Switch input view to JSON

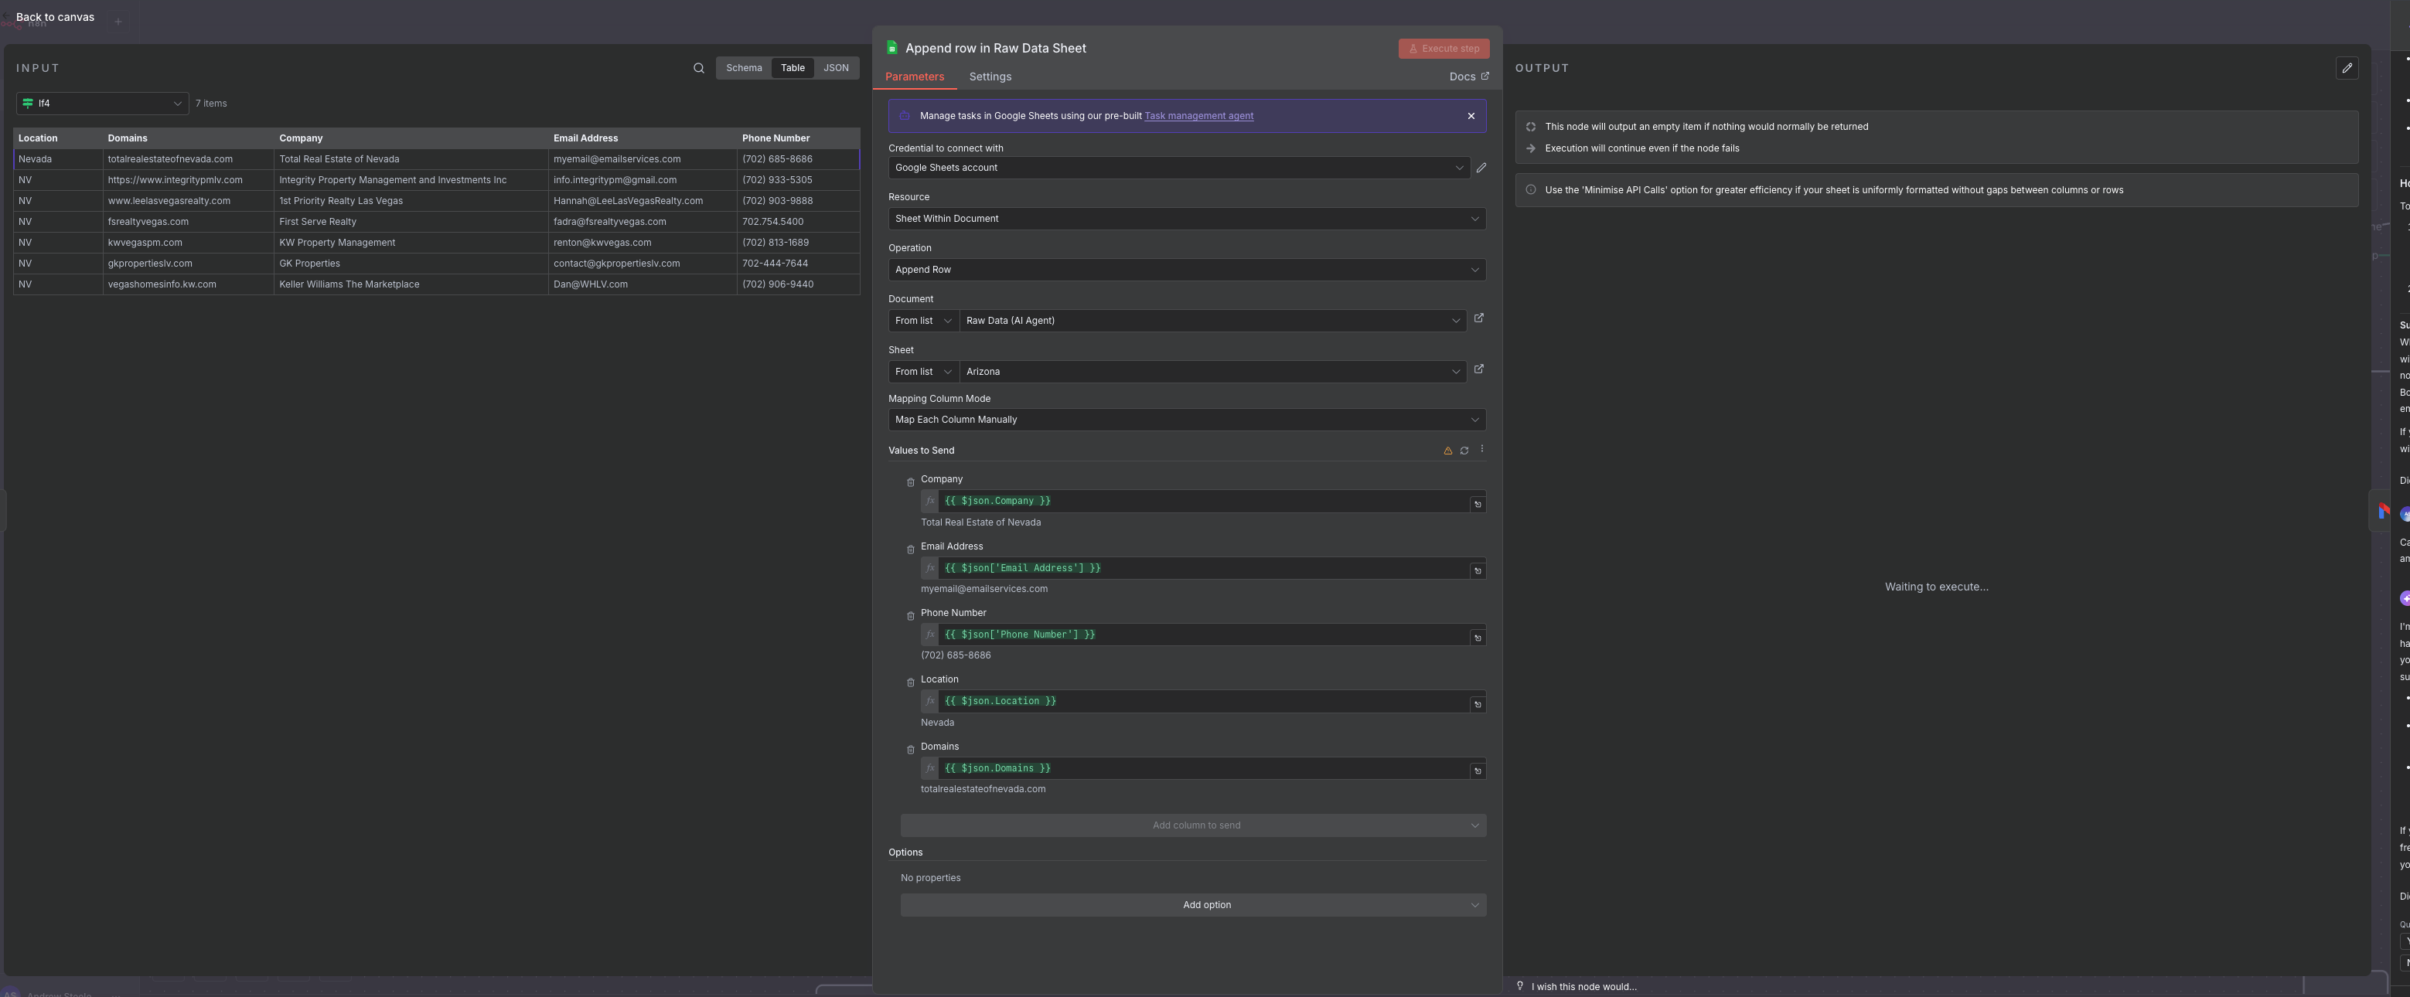pyautogui.click(x=836, y=68)
